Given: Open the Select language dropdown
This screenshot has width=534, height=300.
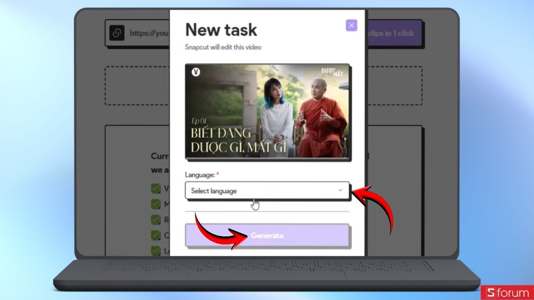Looking at the screenshot, I should coord(267,191).
